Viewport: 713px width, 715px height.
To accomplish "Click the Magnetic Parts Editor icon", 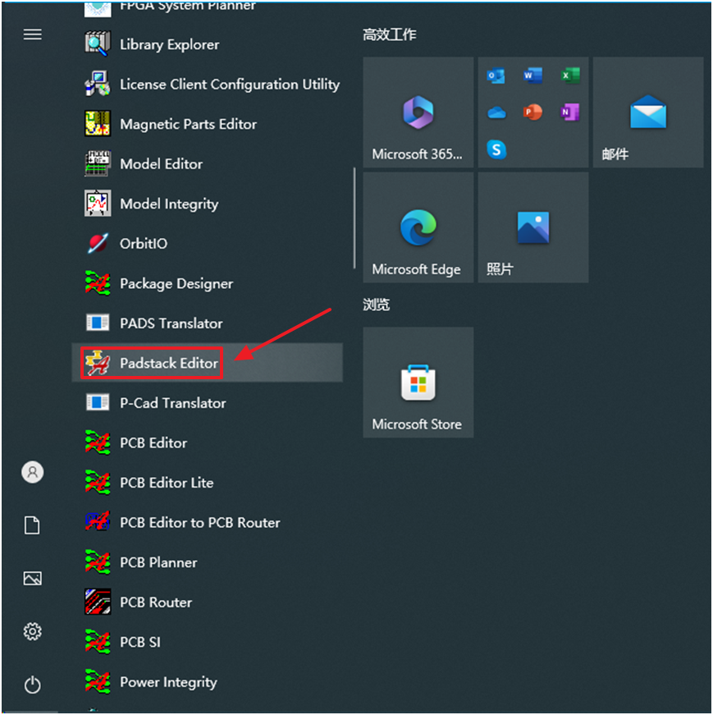I will tap(98, 124).
